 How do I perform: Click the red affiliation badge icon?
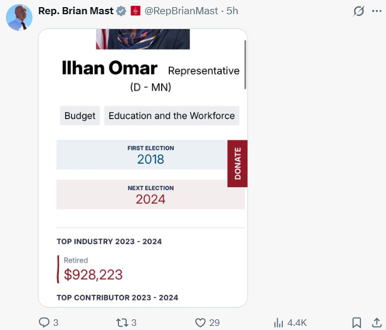(136, 11)
